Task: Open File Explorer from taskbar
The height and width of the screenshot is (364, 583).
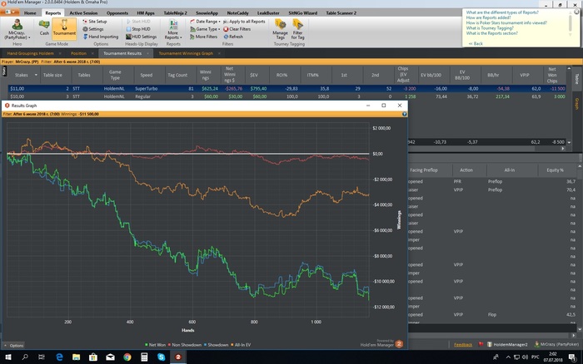Action: click(77, 357)
